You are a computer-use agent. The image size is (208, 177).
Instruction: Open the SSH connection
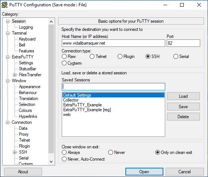click(x=144, y=172)
